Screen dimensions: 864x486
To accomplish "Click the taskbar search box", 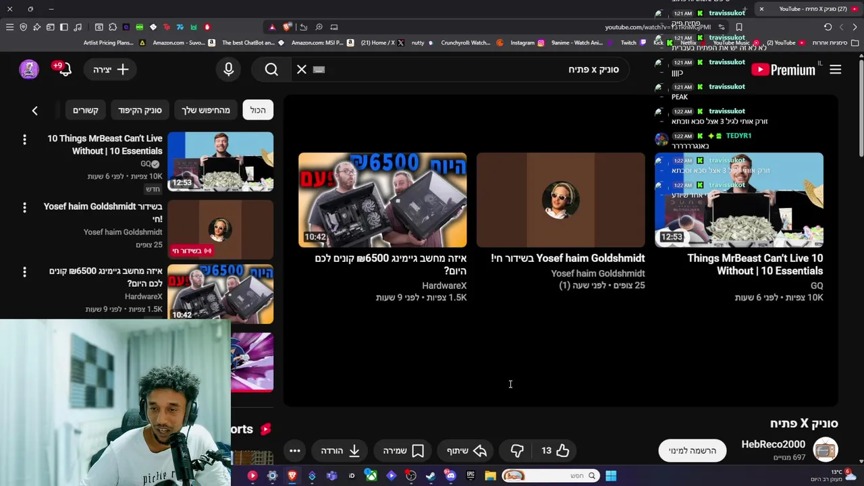I will pos(550,476).
